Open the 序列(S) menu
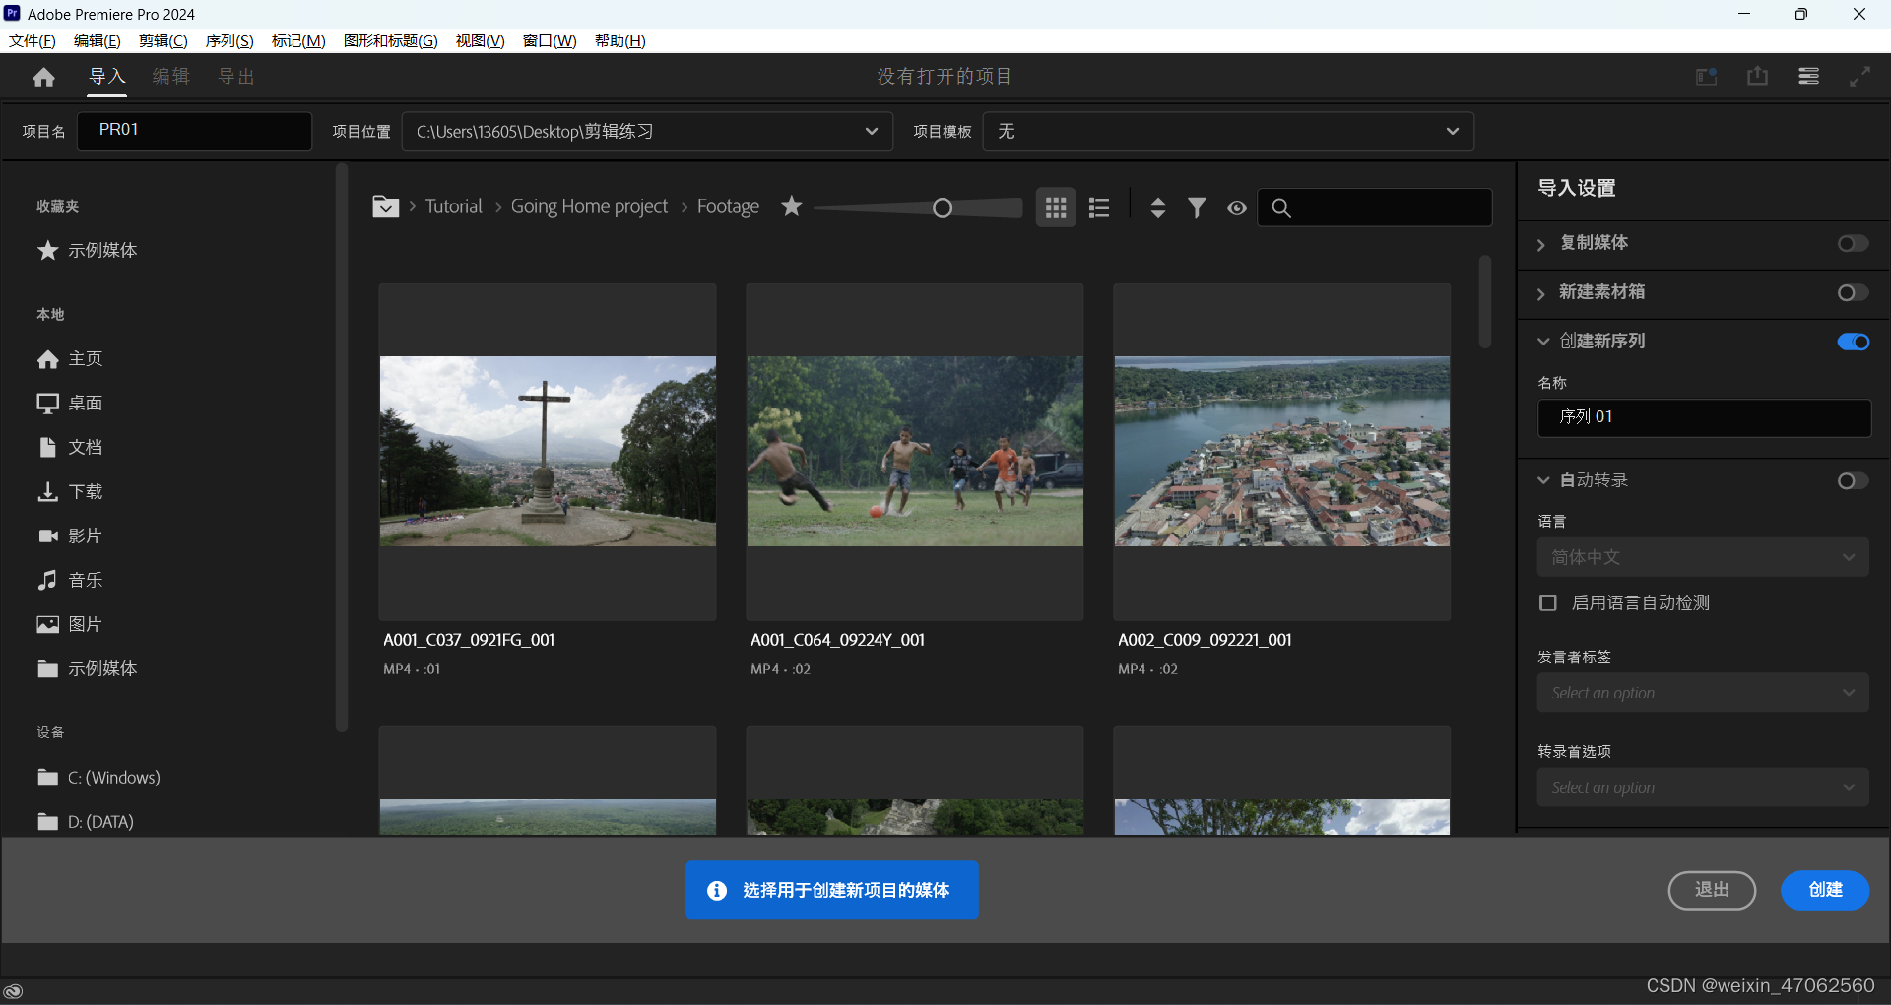 (229, 40)
